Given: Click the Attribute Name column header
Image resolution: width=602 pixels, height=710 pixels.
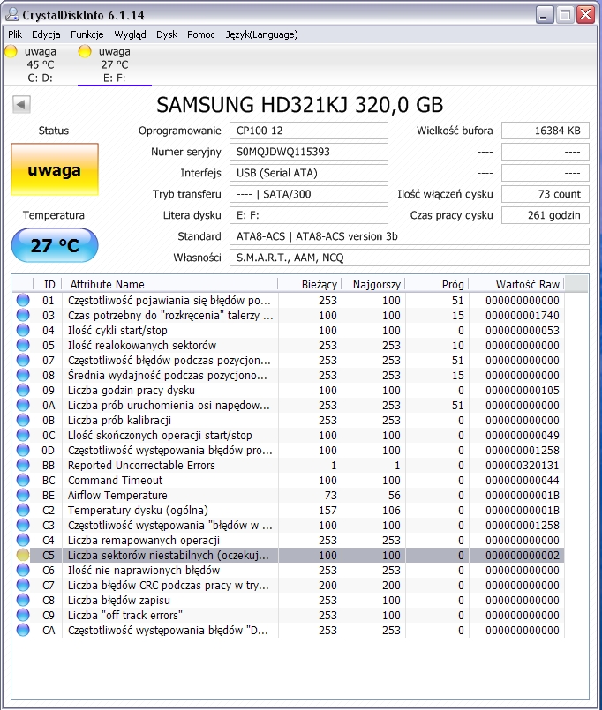Looking at the screenshot, I should tap(169, 284).
